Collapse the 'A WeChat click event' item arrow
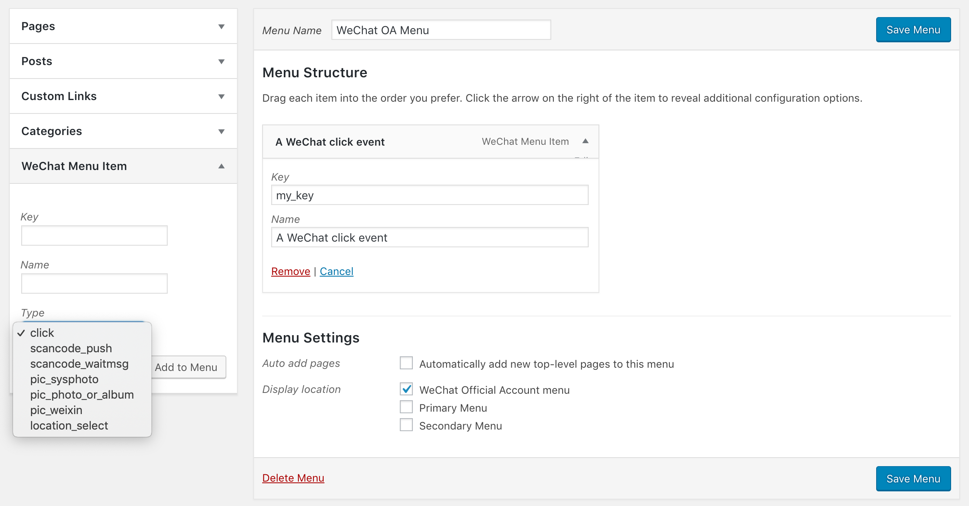Screen dimensions: 969x506 [x=585, y=141]
